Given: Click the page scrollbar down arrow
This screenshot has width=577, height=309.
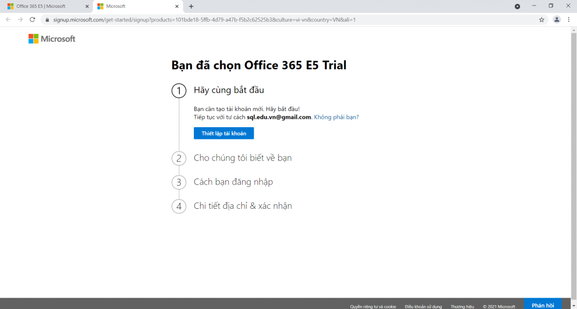Looking at the screenshot, I should point(574,306).
